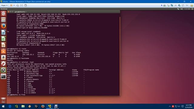The image size is (194, 109).
Task: Open Ubuntu session gear menu
Action: pyautogui.click(x=192, y=9)
